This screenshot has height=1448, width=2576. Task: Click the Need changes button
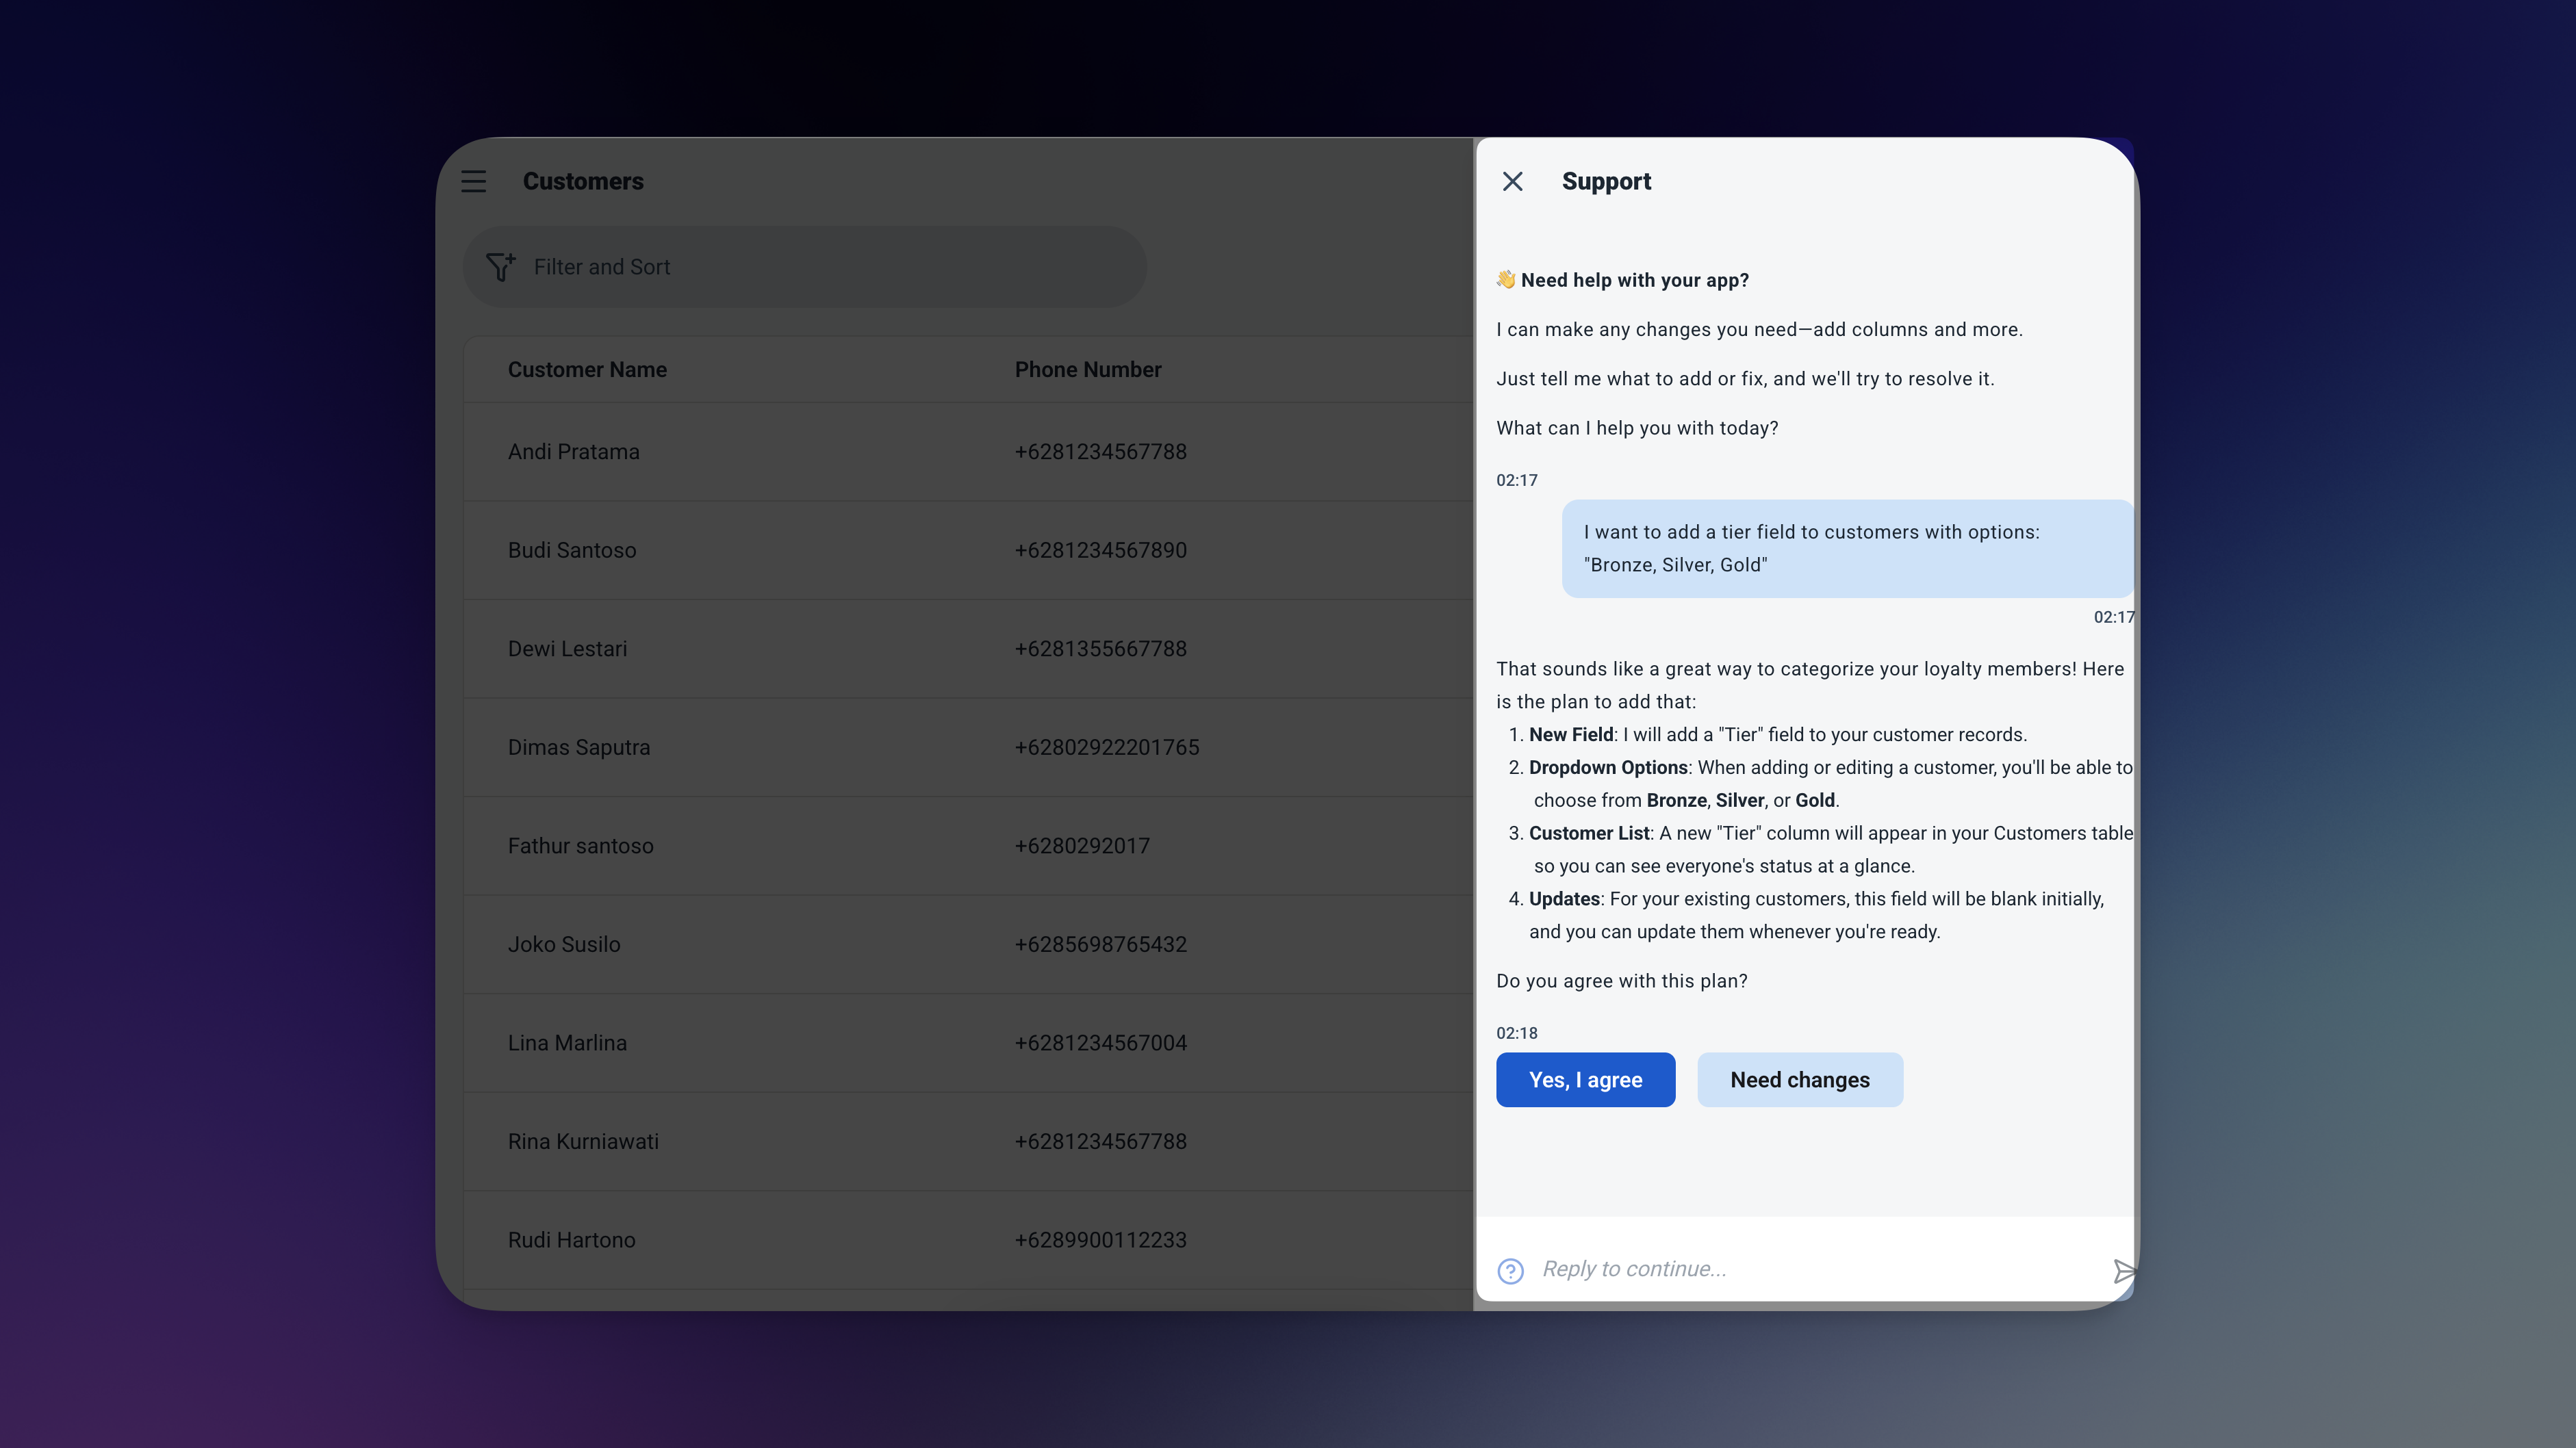point(1799,1079)
